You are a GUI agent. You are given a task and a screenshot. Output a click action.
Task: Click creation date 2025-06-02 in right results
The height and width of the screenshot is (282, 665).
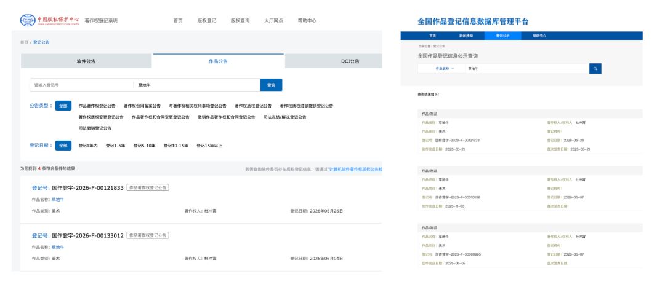coord(455,264)
